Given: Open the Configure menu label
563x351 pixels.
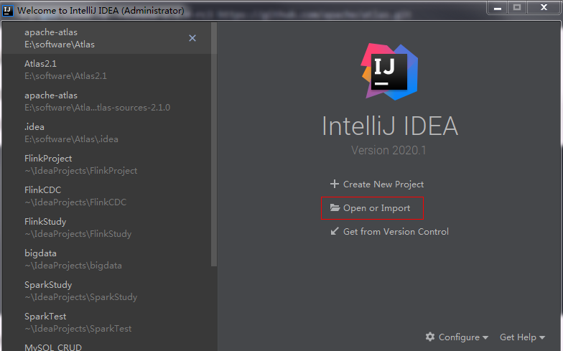Looking at the screenshot, I should (x=459, y=337).
